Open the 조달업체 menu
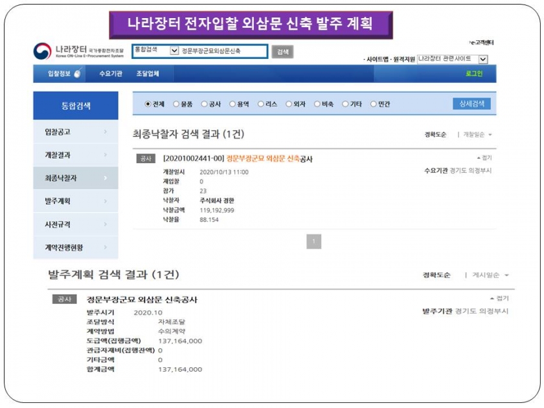Image resolution: width=544 pixels, height=408 pixels. [148, 74]
